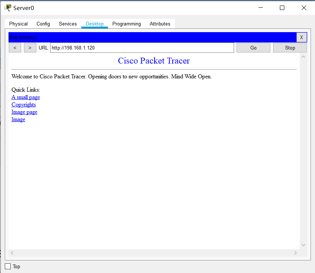Click the vertical scrollbar down arrow
This screenshot has width=315, height=273.
point(303,245)
